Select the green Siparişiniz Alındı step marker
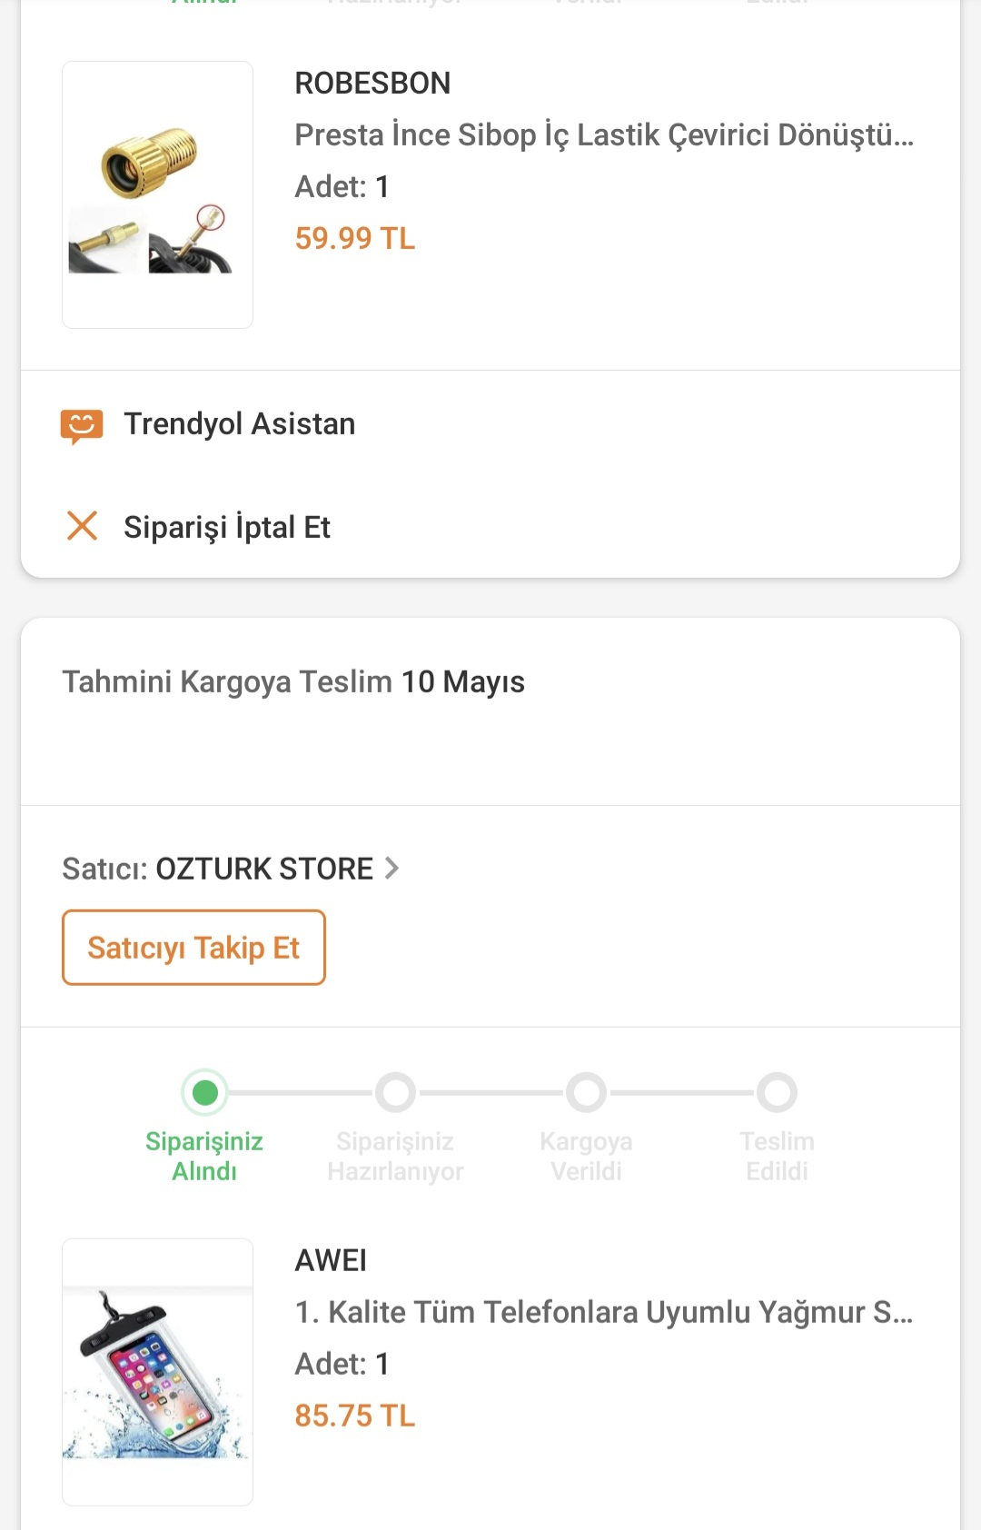 (x=205, y=1092)
